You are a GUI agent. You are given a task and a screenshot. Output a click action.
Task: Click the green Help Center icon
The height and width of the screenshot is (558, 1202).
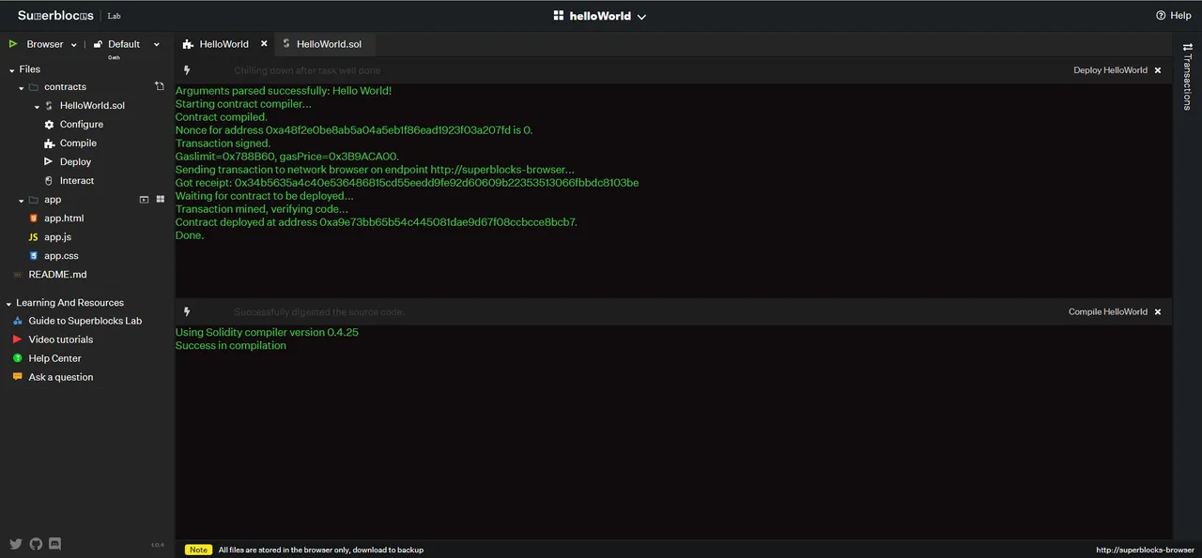(x=17, y=358)
